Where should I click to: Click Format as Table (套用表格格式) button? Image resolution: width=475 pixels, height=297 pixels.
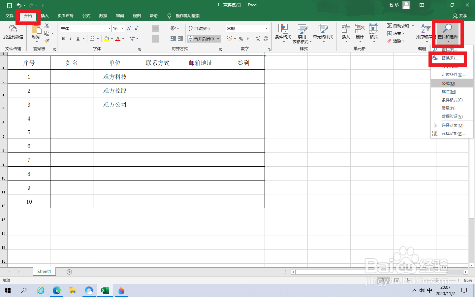(302, 33)
